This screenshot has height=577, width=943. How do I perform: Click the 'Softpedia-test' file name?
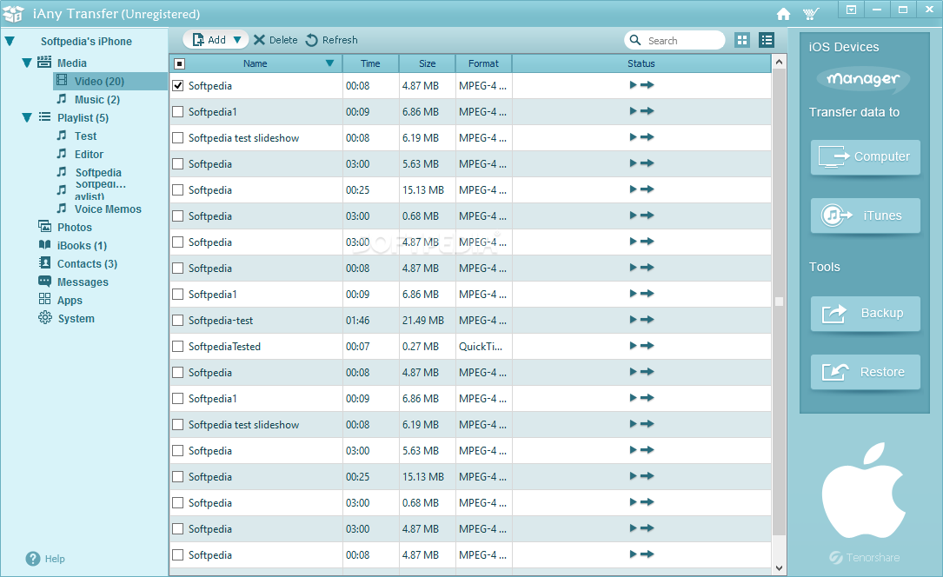point(221,321)
